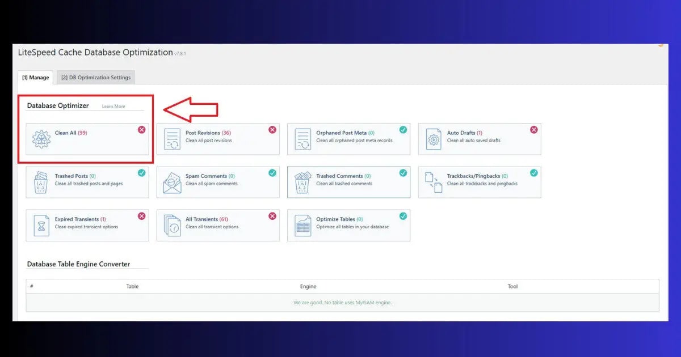The height and width of the screenshot is (357, 681).
Task: Click the Orphaned Post Meta page icon
Action: tap(302, 138)
